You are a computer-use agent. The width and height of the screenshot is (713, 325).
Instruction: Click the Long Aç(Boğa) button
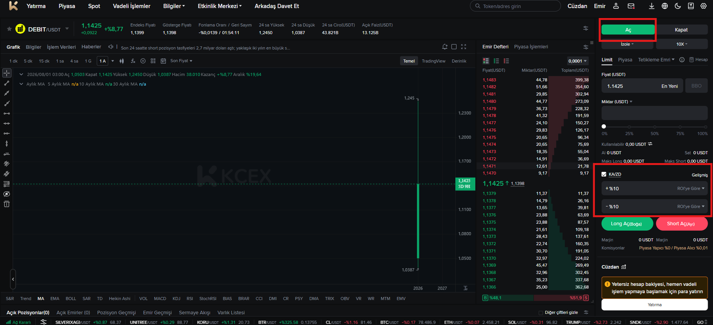[627, 224]
